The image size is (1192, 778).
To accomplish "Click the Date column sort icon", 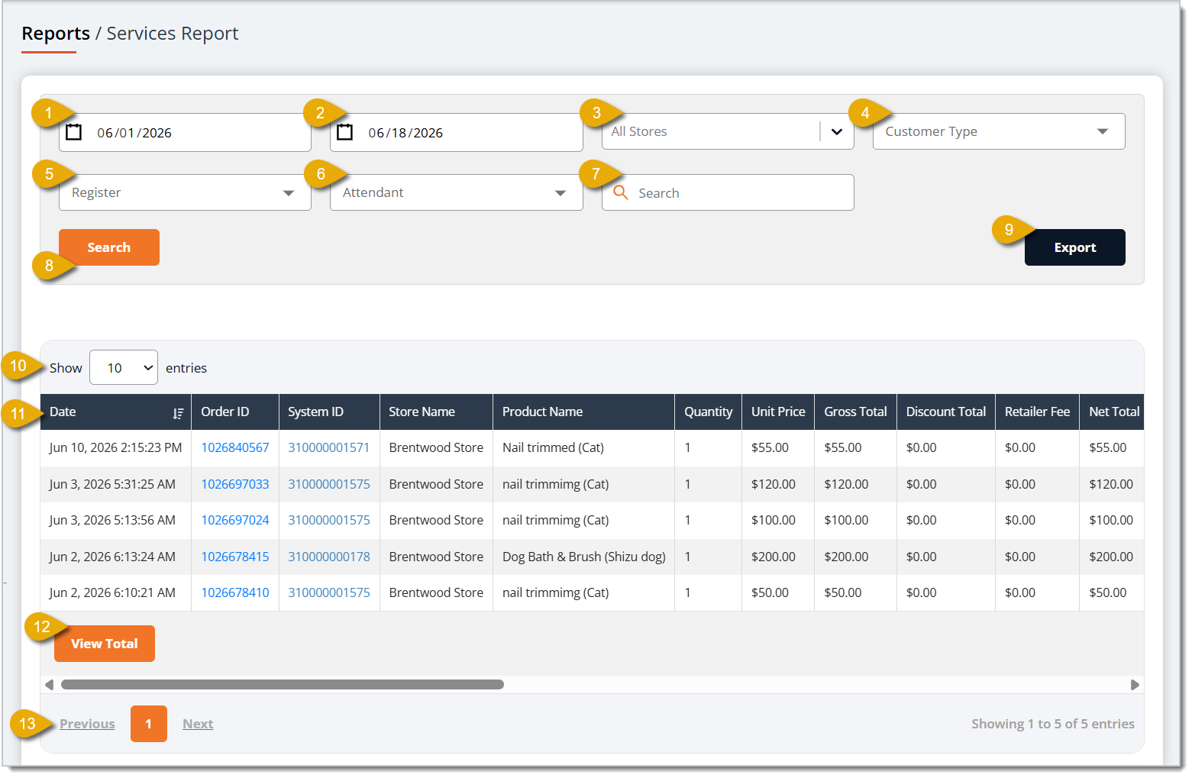I will click(x=178, y=413).
